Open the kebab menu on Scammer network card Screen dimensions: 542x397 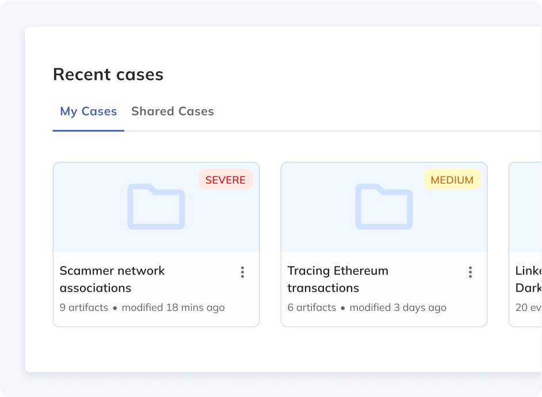[242, 272]
